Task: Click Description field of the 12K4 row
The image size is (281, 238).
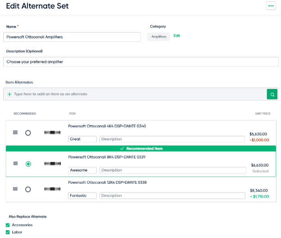Action: [x=172, y=196]
